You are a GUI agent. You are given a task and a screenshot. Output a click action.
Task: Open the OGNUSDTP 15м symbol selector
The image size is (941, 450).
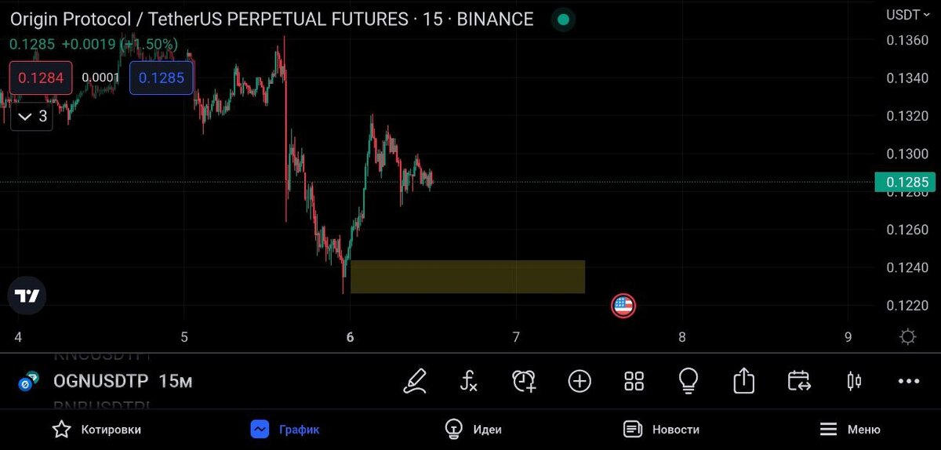[106, 382]
